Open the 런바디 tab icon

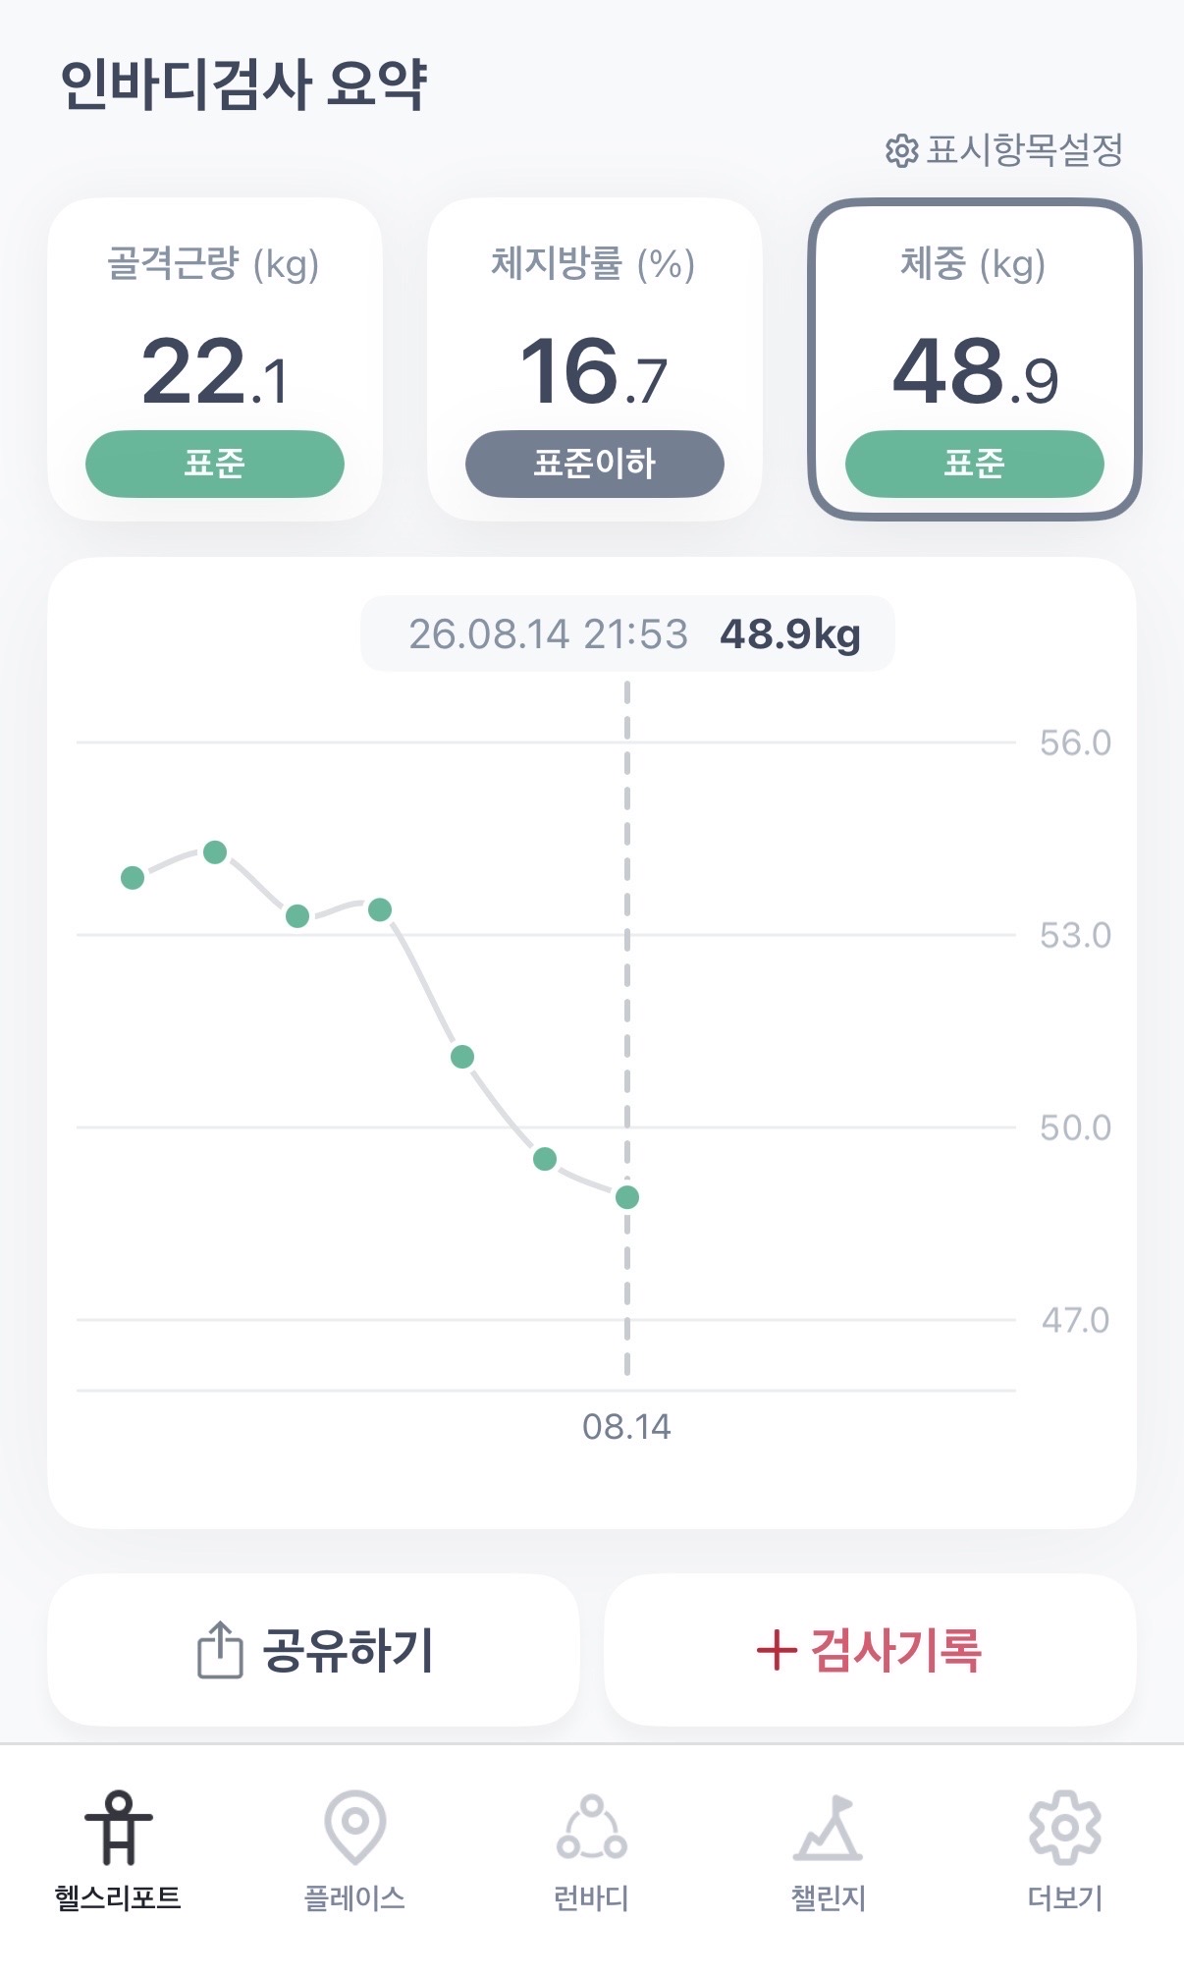coord(591,1827)
